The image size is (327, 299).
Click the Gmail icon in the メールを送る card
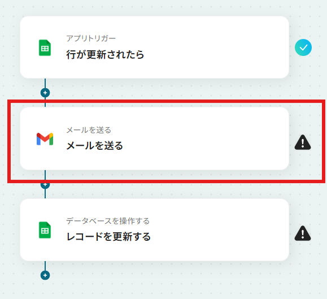point(45,139)
